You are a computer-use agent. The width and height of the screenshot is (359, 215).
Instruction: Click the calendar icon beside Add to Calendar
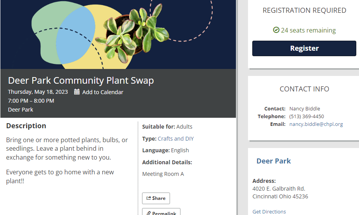coord(77,92)
